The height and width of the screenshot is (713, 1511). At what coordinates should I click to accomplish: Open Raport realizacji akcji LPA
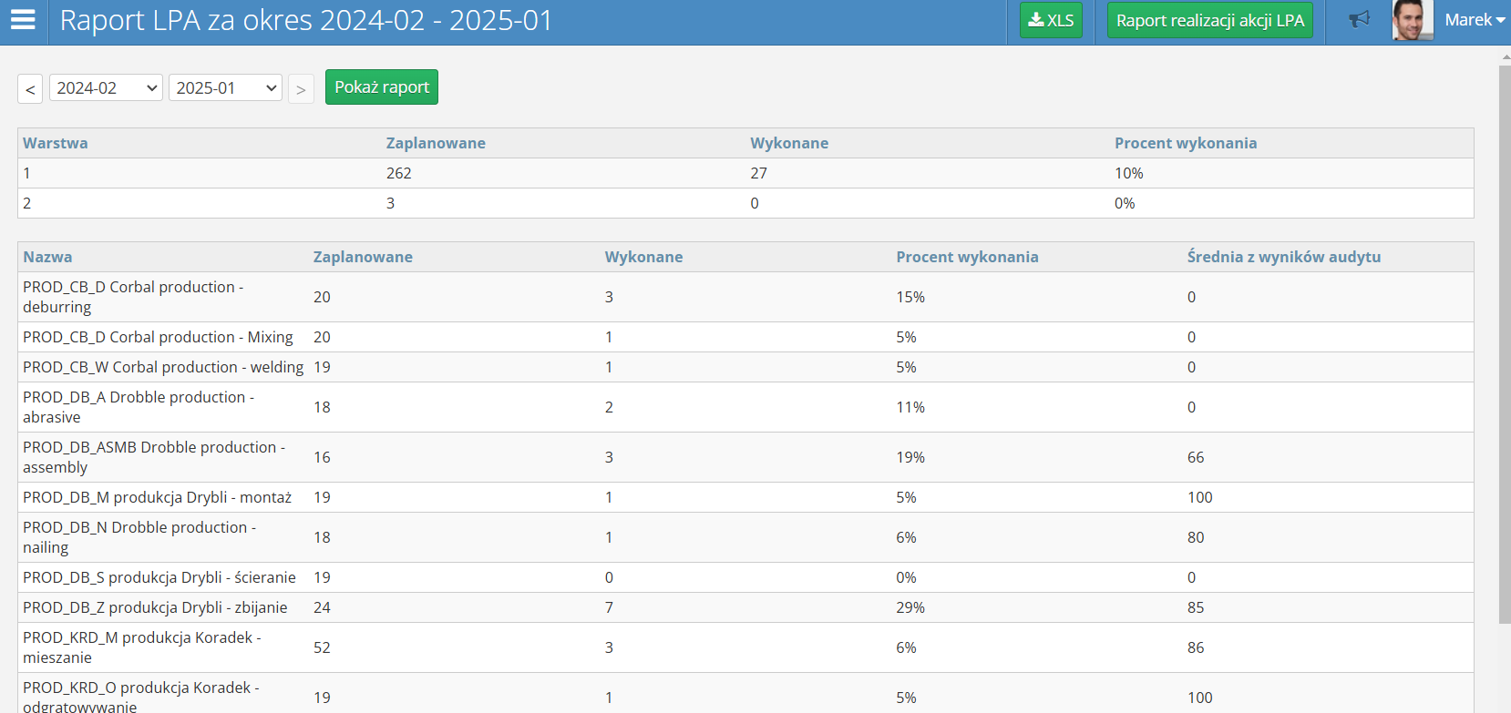[1209, 20]
